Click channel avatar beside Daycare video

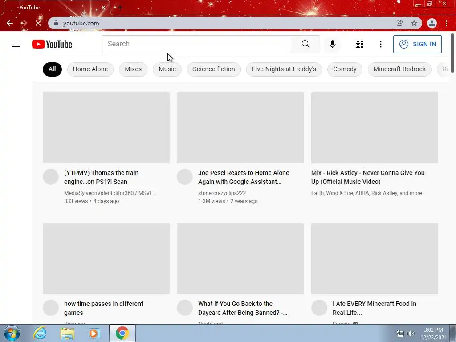click(185, 308)
